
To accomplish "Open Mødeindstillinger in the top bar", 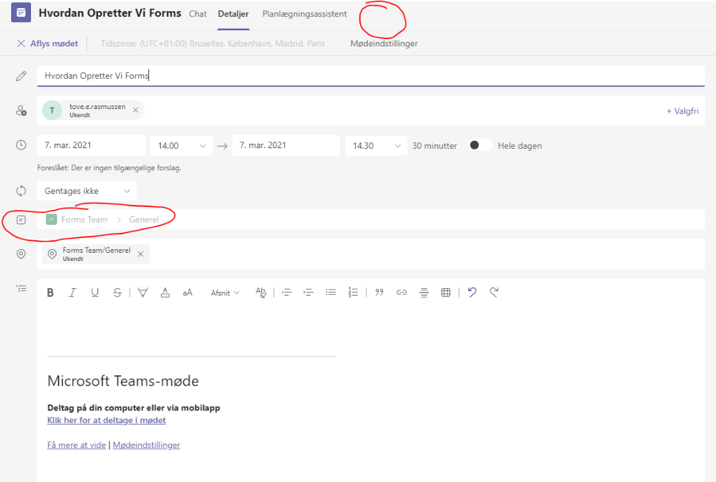I will [384, 43].
